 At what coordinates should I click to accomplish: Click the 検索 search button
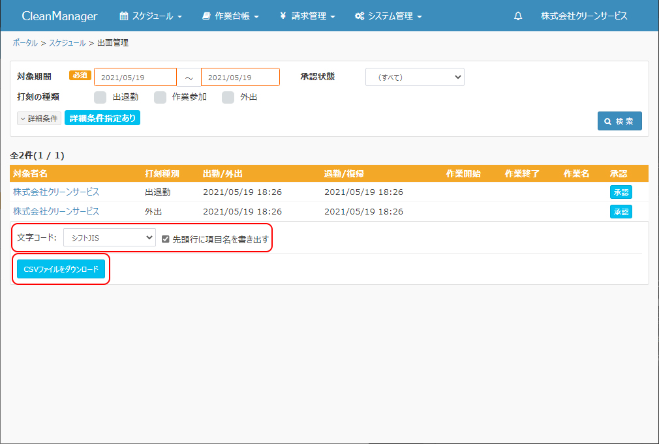[619, 121]
